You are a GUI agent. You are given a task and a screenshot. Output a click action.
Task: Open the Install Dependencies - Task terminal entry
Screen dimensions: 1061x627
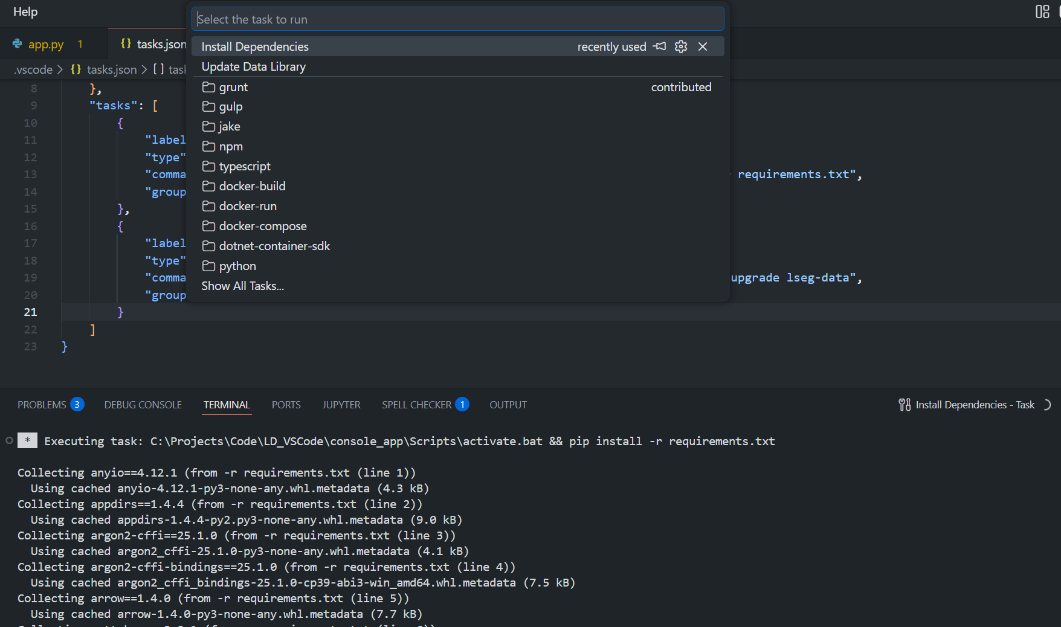974,405
